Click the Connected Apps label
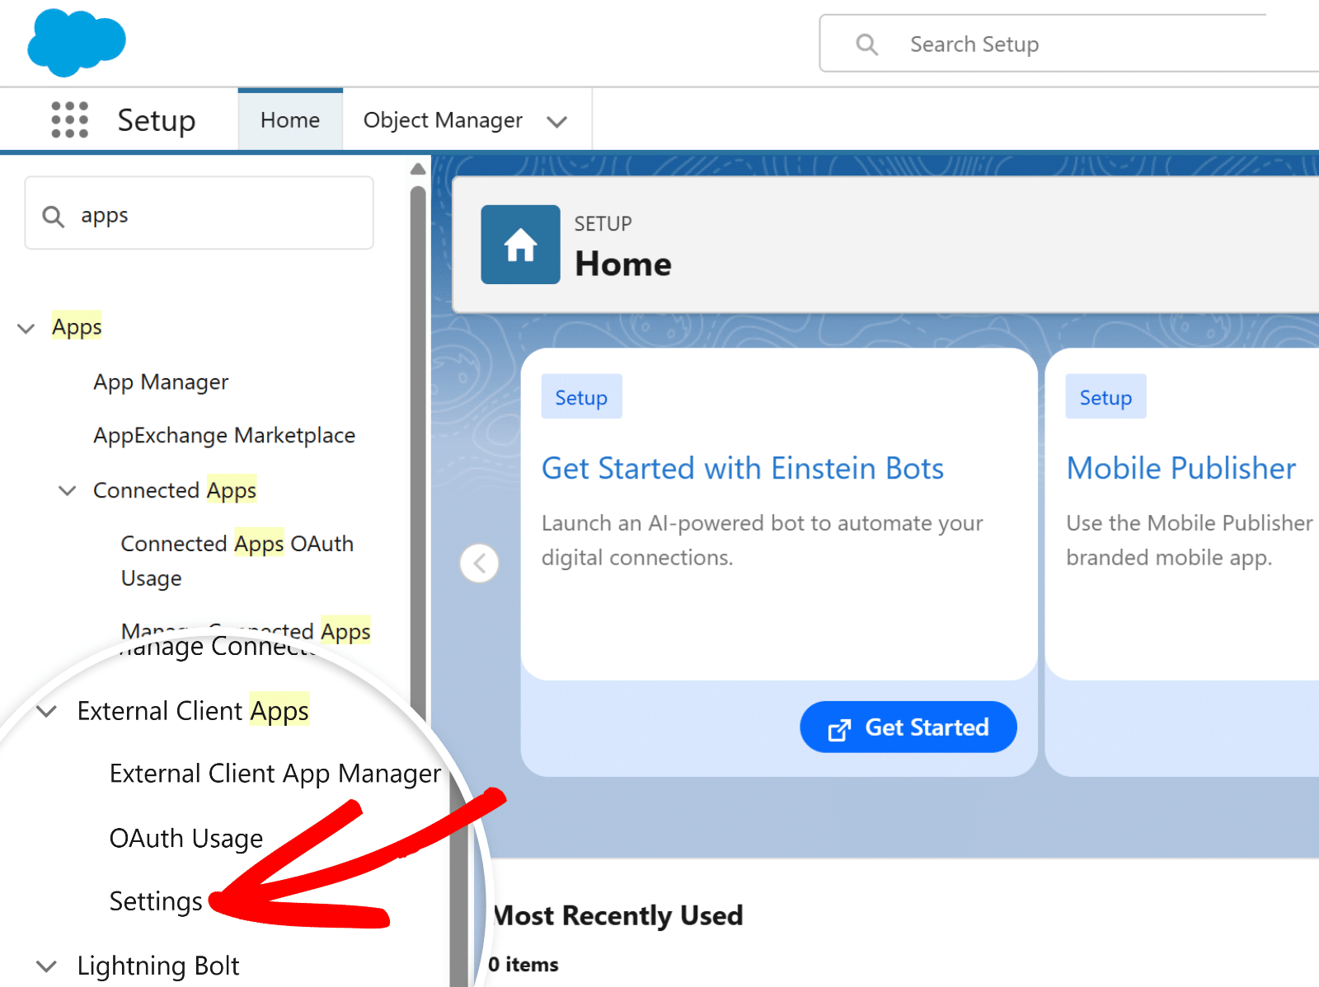Image resolution: width=1319 pixels, height=987 pixels. point(175,490)
